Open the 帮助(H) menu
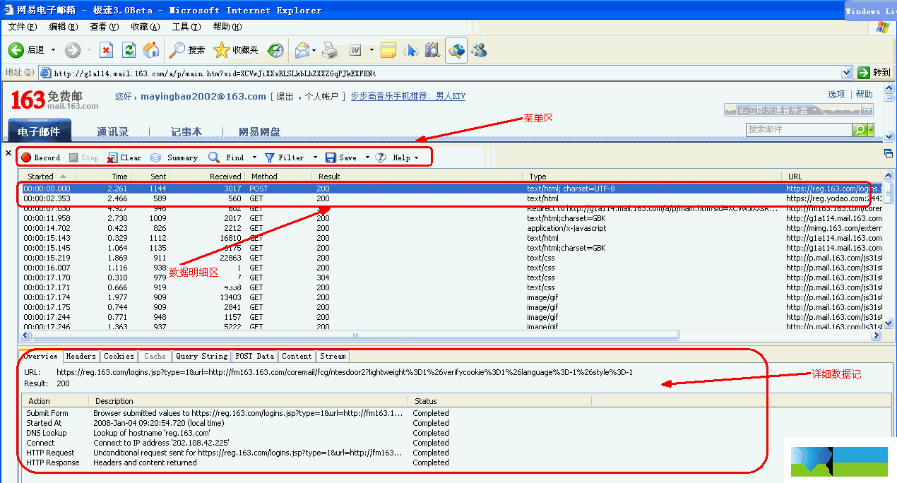 [x=227, y=27]
